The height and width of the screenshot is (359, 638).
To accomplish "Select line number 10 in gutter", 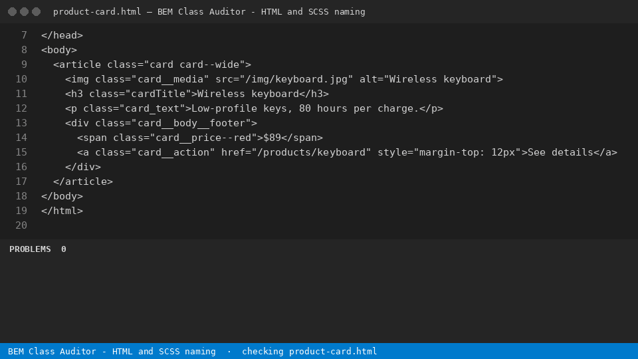I will click(21, 79).
